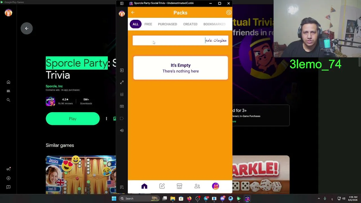361x203 pixels.
Task: Open Search in Google Play Games sidebar
Action: click(x=8, y=100)
